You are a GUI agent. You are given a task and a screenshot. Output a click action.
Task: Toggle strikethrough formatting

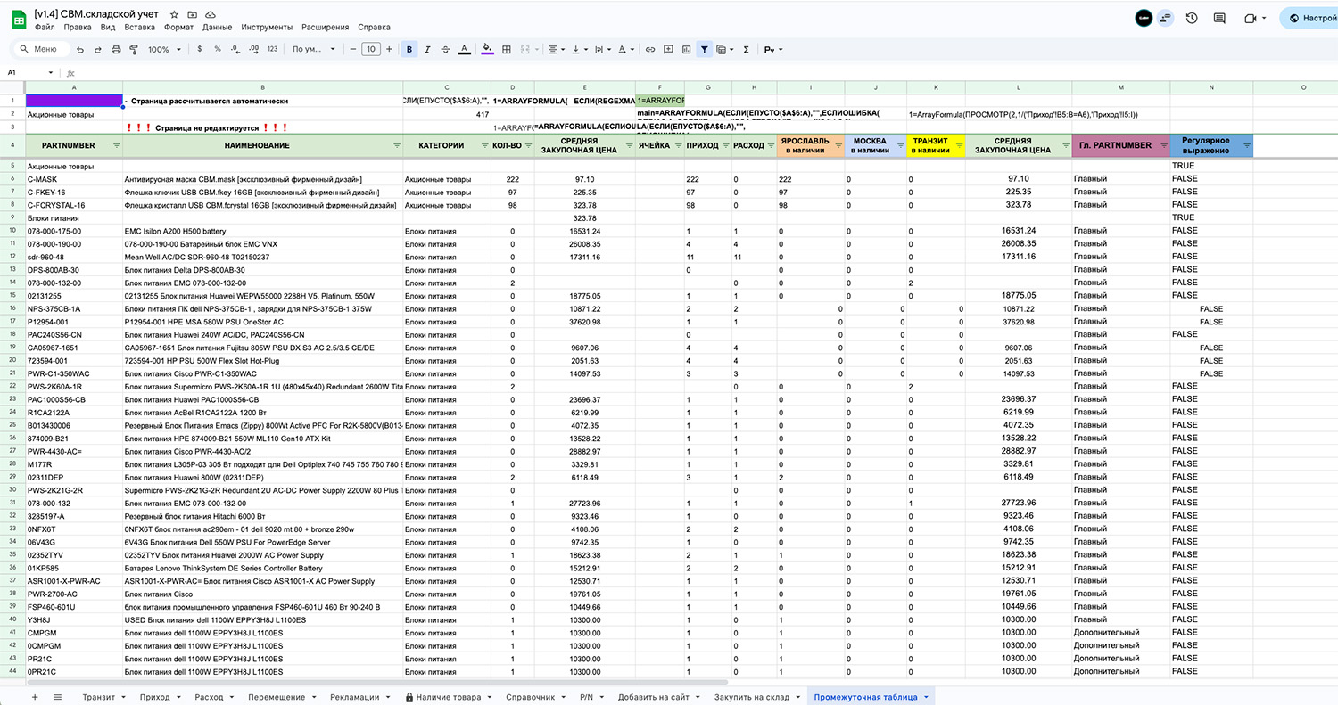pos(445,50)
